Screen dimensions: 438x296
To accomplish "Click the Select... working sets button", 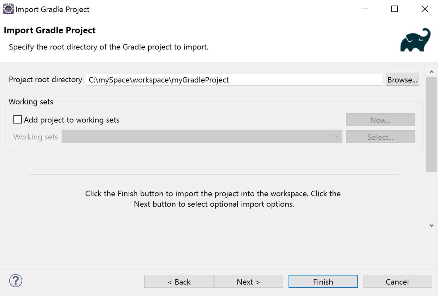I will pos(380,137).
